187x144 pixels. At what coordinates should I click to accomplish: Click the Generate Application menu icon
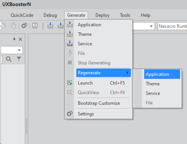pyautogui.click(x=70, y=24)
